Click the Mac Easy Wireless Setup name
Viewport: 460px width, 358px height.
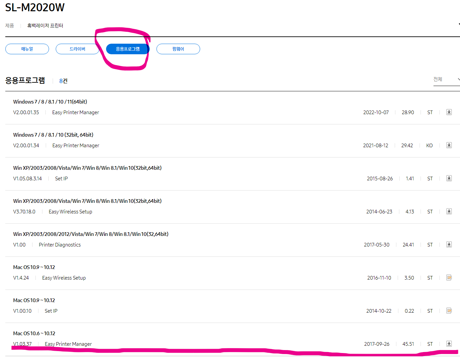tap(64, 278)
